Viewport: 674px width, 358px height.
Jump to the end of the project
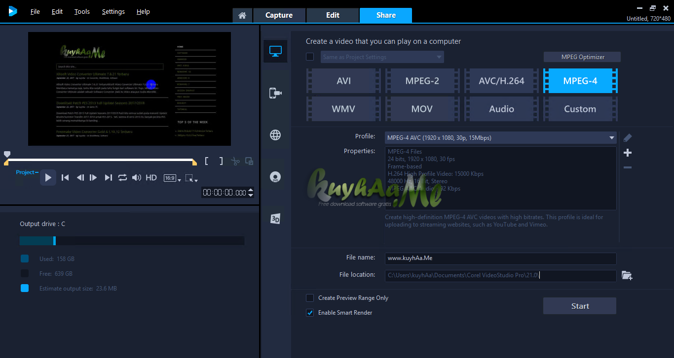pos(108,178)
